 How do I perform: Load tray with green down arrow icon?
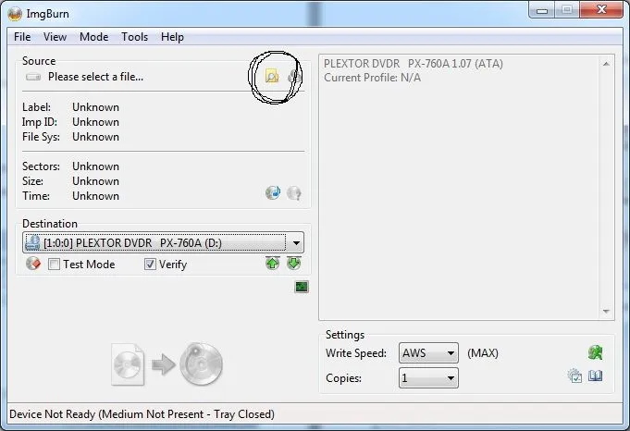(x=294, y=264)
